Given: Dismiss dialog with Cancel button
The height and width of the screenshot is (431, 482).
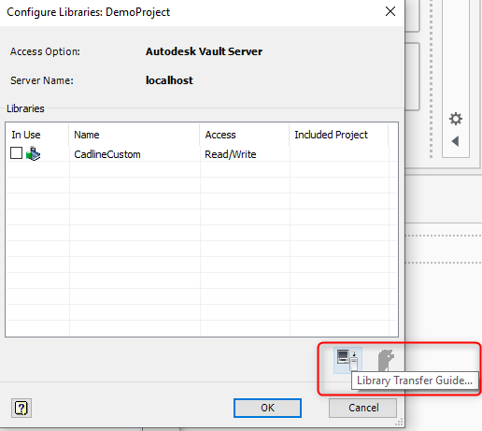Looking at the screenshot, I should [x=363, y=408].
